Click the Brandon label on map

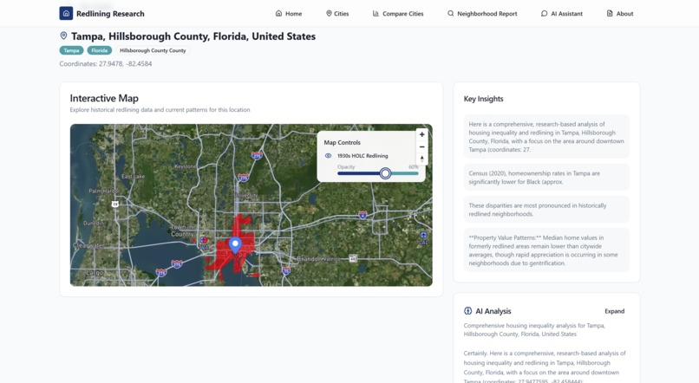point(309,259)
